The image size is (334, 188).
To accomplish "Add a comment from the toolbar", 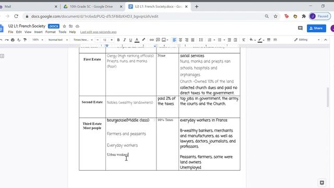I will [158, 40].
